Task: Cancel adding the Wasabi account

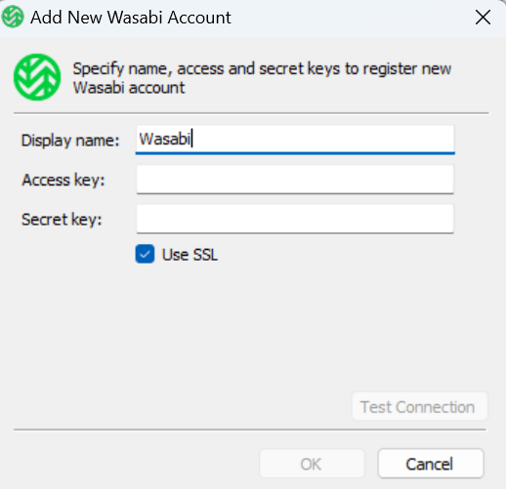Action: pos(431,464)
